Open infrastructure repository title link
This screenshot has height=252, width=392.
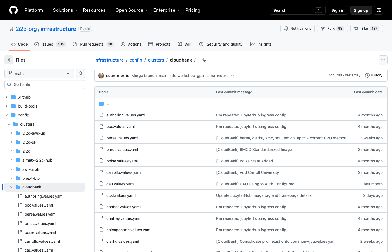pos(58,29)
